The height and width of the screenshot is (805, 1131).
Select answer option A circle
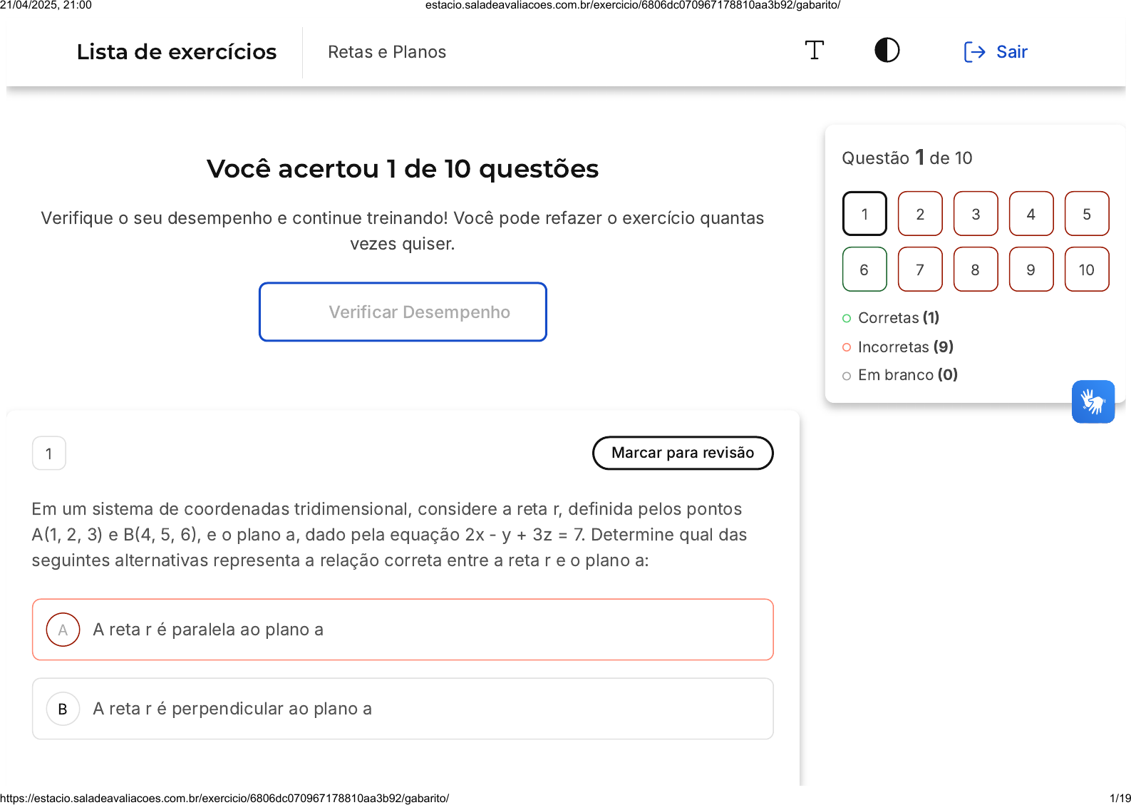[63, 630]
